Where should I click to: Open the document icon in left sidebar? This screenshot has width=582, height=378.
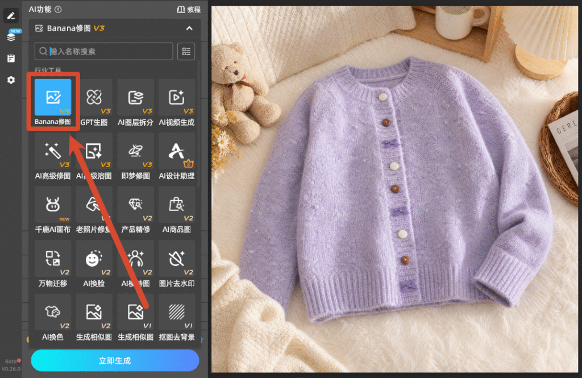coord(11,59)
